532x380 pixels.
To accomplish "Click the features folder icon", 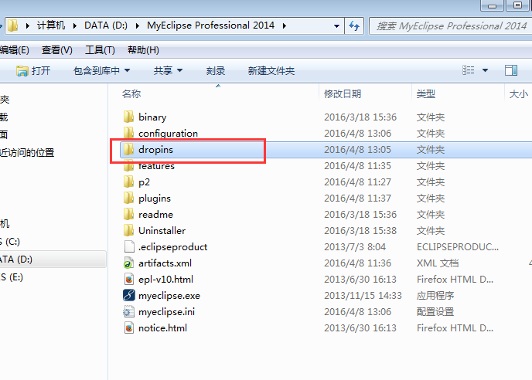I will [128, 166].
